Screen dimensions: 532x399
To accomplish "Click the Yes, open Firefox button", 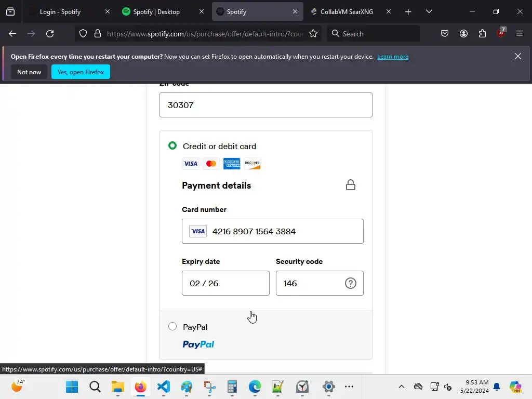I will pyautogui.click(x=81, y=72).
